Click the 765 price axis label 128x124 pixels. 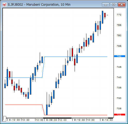coord(119,25)
